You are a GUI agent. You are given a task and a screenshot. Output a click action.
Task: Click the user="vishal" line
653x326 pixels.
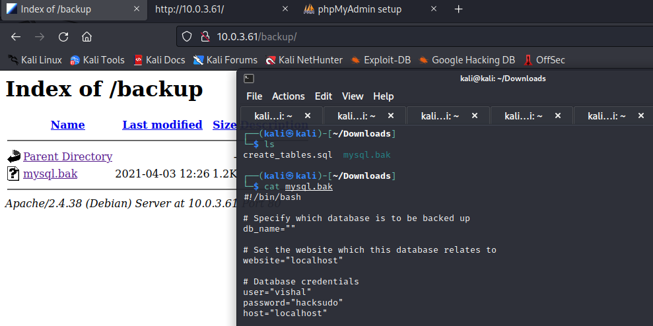coord(277,292)
